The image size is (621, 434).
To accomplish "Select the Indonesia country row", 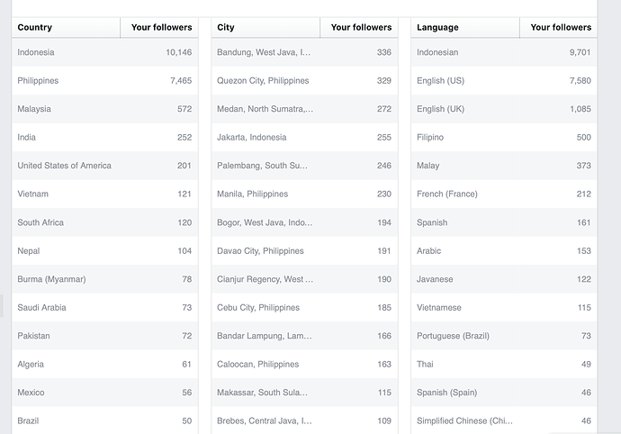I will pos(36,52).
